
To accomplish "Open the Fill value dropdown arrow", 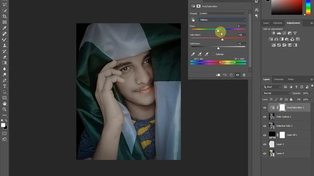I will tap(311, 99).
